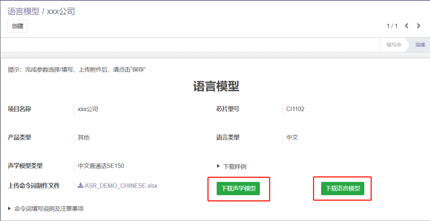Screen dimensions: 430x221
Task: Click the 声学模型类型 field label
Action: pyautogui.click(x=25, y=166)
